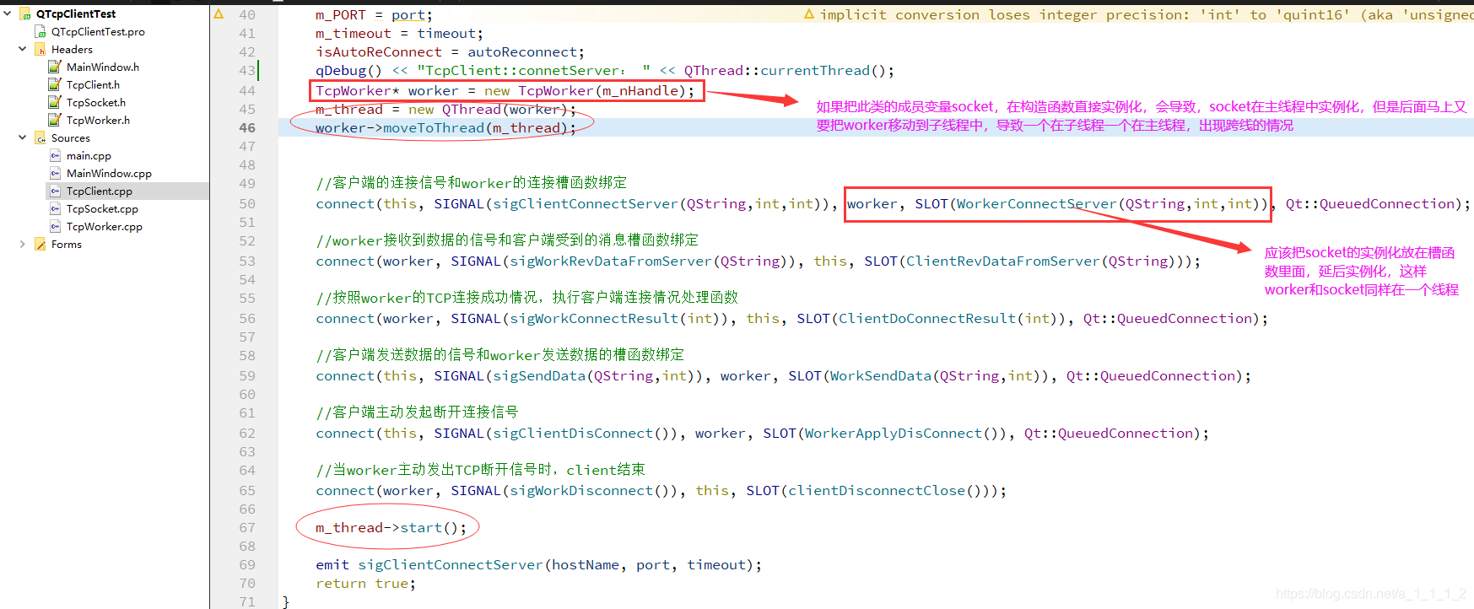1474x609 pixels.
Task: Open TcpWorker.h in project tree
Action: pyautogui.click(x=98, y=120)
